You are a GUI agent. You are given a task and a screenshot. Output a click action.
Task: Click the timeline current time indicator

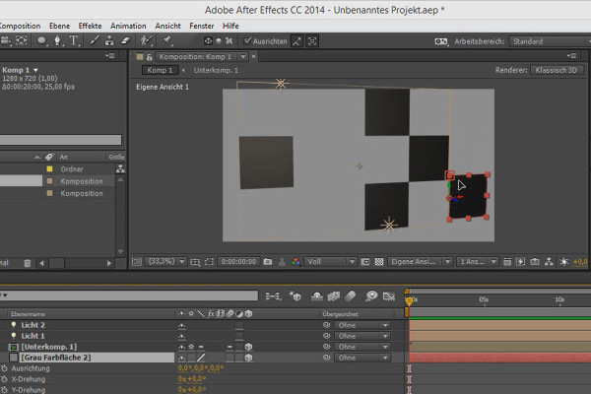(x=409, y=300)
